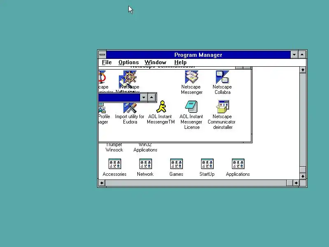Click the horizontal scrollbar left arrow
Image resolution: width=329 pixels, height=247 pixels.
102,183
